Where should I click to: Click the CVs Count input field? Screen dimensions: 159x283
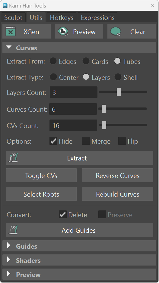tap(73, 125)
